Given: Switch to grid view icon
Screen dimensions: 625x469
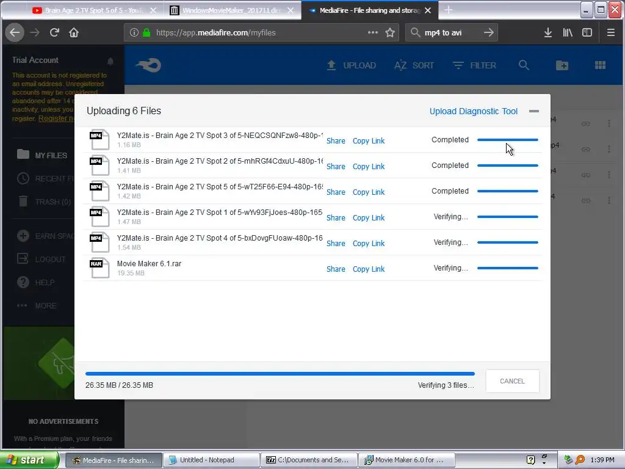Looking at the screenshot, I should coord(600,65).
